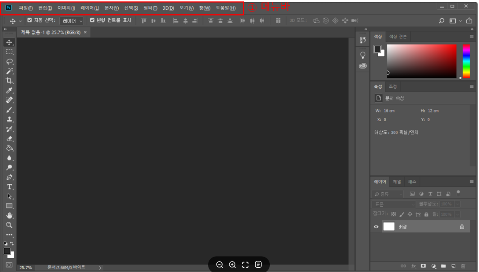Image resolution: width=479 pixels, height=272 pixels.
Task: Select the Rectangular Marquee tool
Action: (9, 52)
